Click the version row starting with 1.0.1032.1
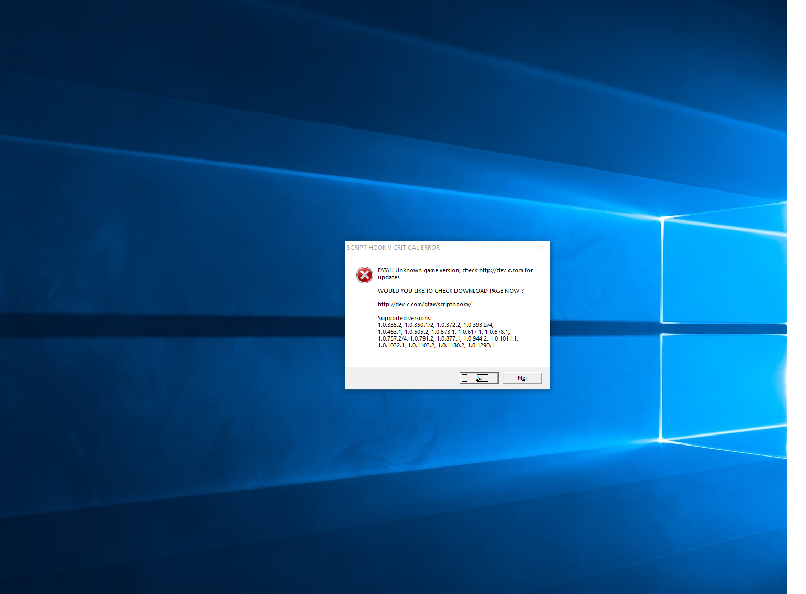Screen dimensions: 806x594 coord(436,345)
